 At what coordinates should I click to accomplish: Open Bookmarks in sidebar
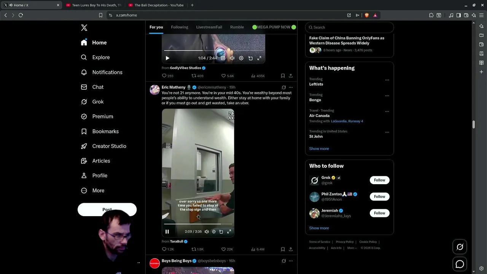coord(100,131)
